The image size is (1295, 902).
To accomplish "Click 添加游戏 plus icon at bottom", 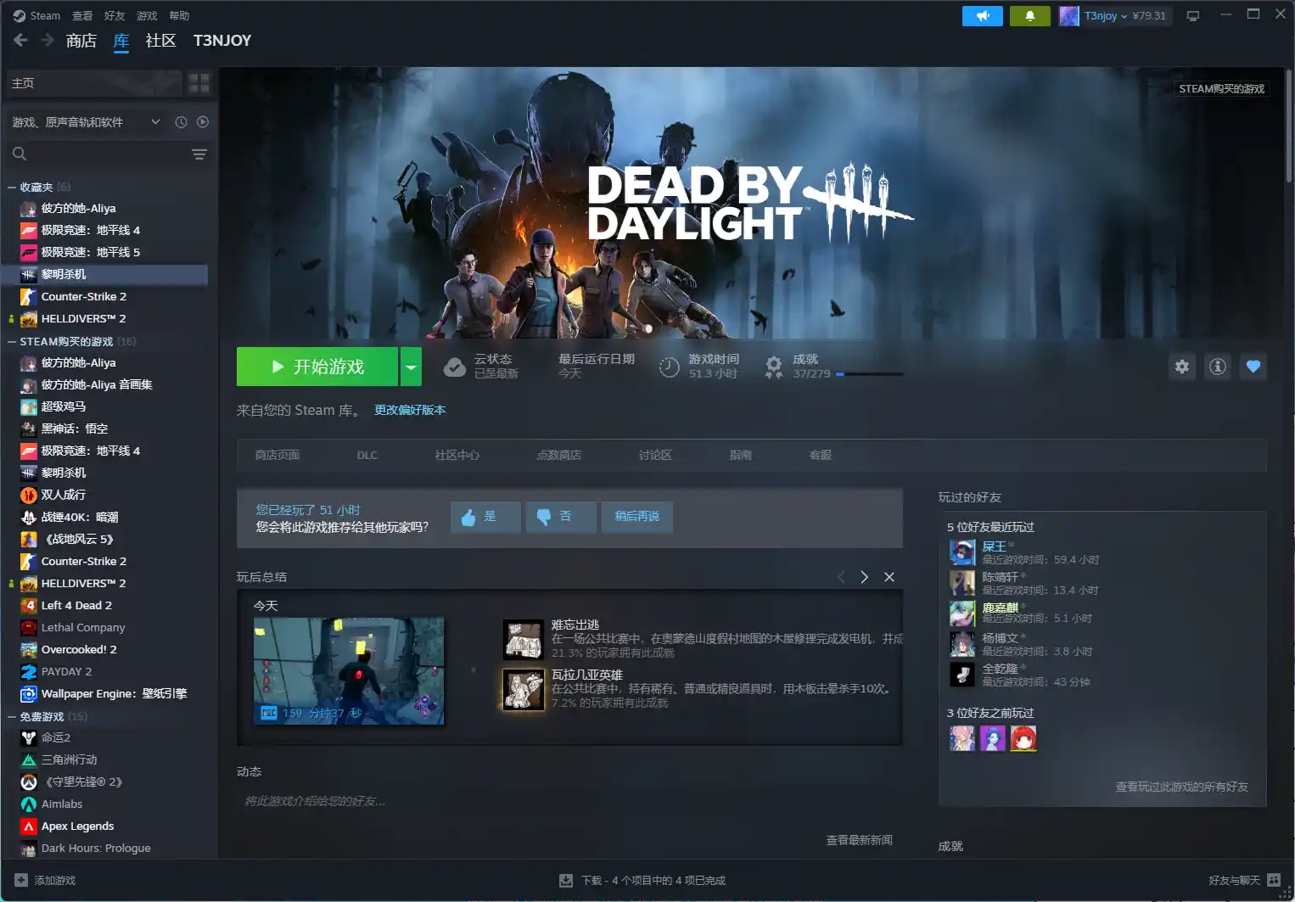I will tap(21, 881).
